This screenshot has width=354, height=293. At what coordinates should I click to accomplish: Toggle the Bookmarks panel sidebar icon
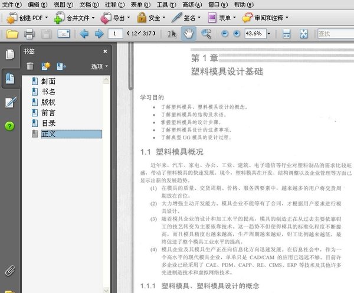tap(10, 79)
